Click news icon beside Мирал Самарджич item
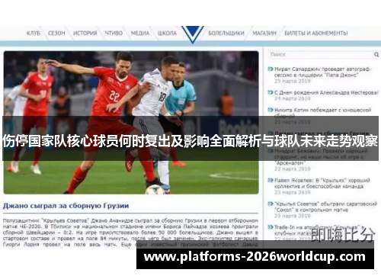This screenshot has height=276, width=381. click(271, 69)
